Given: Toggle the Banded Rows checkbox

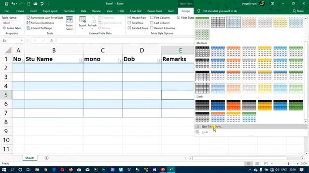Looking at the screenshot, I should (x=129, y=28).
